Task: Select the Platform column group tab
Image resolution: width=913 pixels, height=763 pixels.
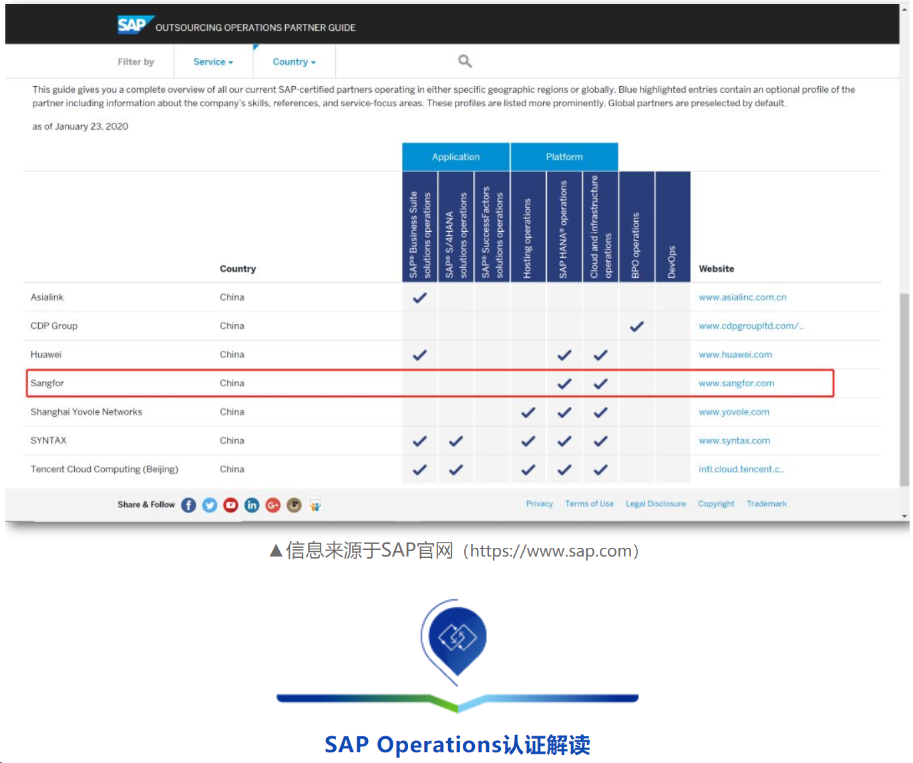Action: (x=564, y=157)
